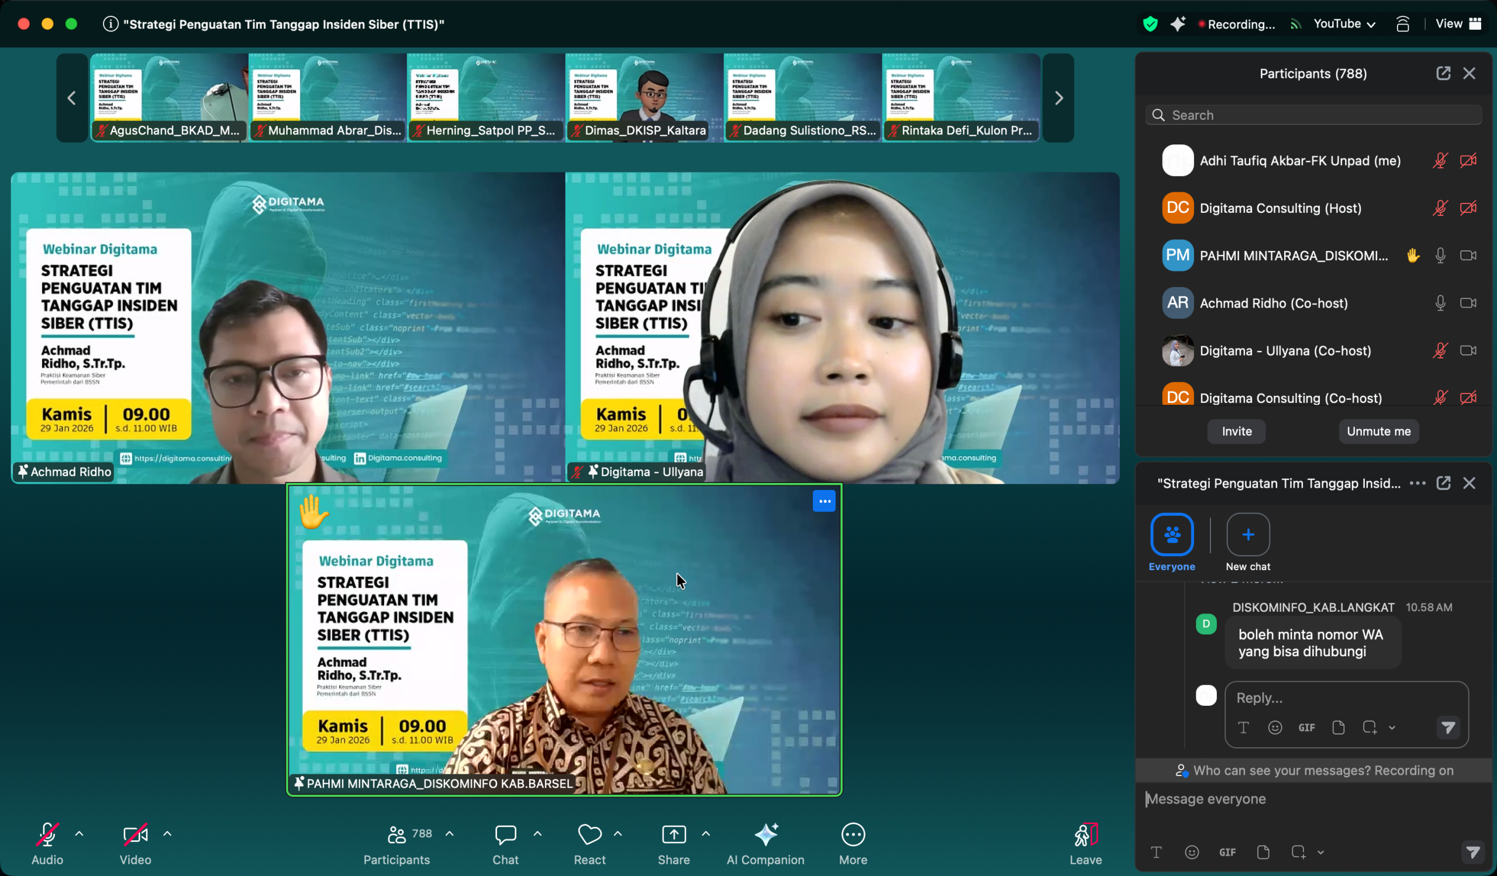Screen dimensions: 1497x876
Task: Open the AI Companion panel
Action: [765, 836]
